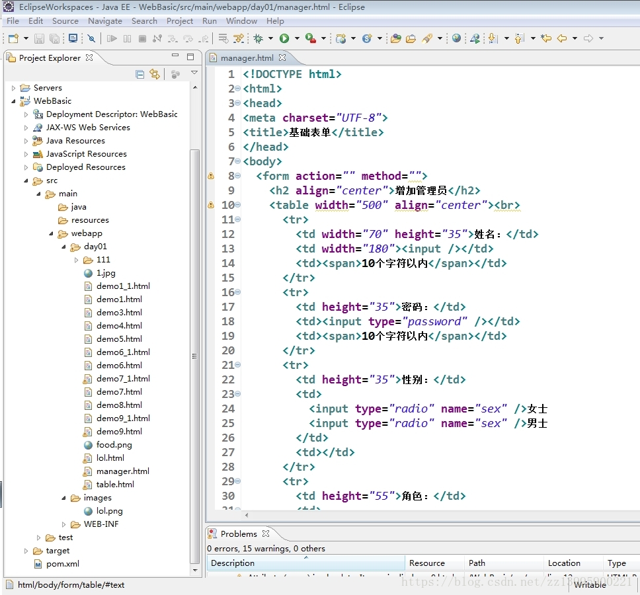Click the Next Annotation arrow icon
This screenshot has height=595, width=640.
[x=493, y=38]
